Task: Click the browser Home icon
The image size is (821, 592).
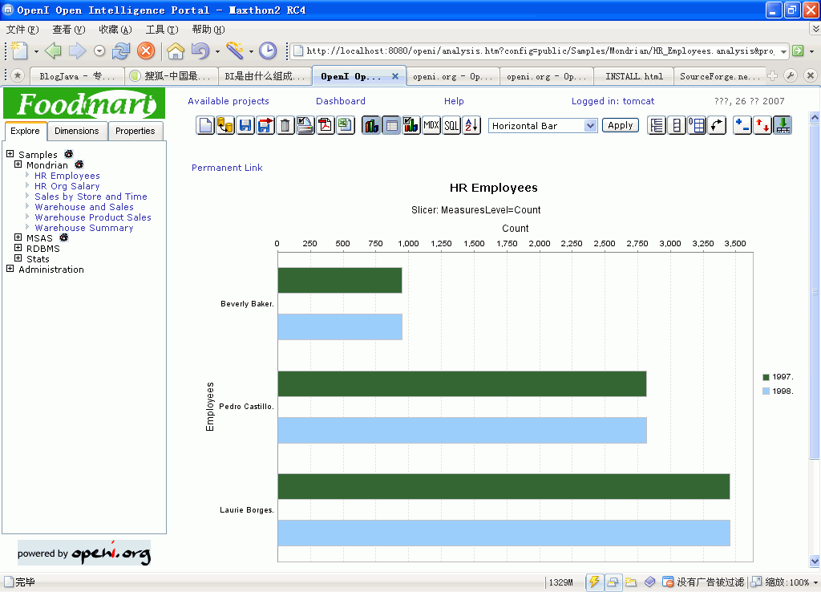Action: pos(176,51)
